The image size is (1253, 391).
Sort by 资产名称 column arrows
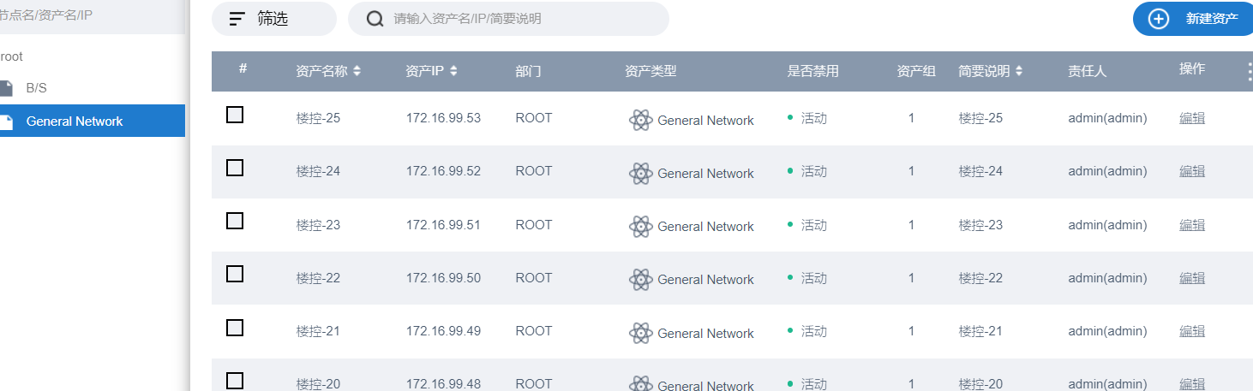pyautogui.click(x=357, y=72)
